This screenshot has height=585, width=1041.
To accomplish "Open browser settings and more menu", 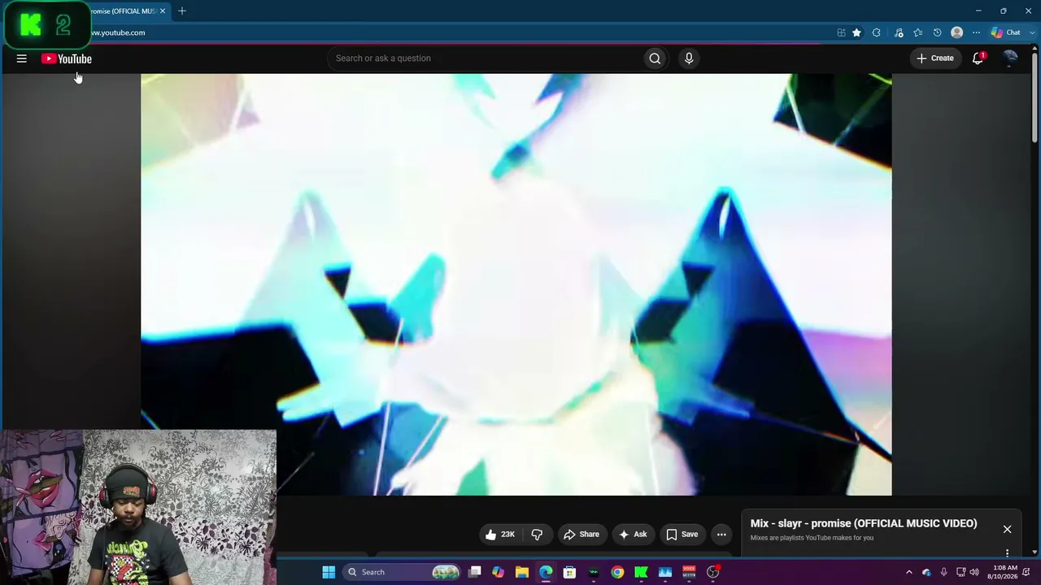I will (976, 32).
